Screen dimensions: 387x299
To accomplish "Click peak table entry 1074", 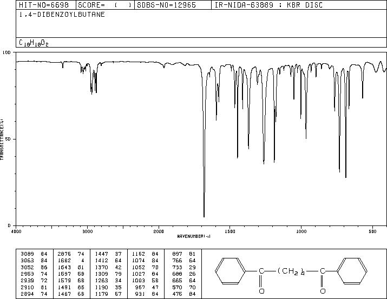I will (x=139, y=260).
